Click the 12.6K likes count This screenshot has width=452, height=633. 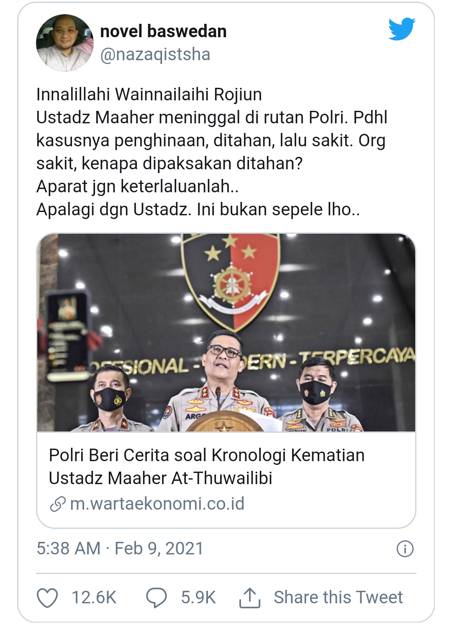(94, 597)
